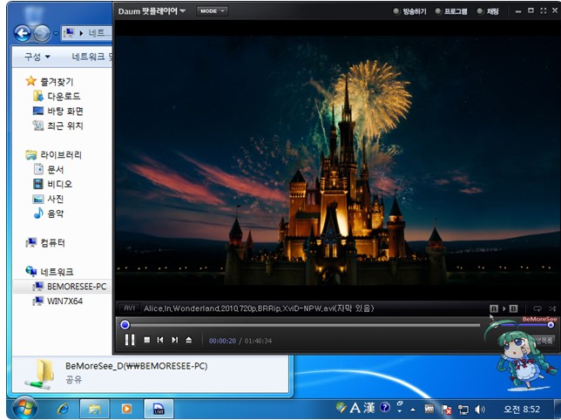This screenshot has width=561, height=420.
Task: Open Explorer recent pages dropdown arrow
Action: pos(56,34)
